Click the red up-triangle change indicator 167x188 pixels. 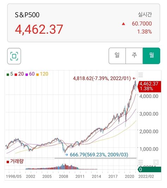click(x=123, y=24)
